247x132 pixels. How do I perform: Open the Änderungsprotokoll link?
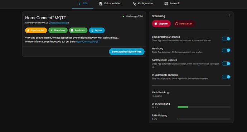(59, 23)
